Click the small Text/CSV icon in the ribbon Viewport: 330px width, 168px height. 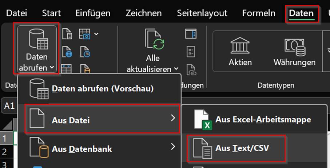[67, 35]
